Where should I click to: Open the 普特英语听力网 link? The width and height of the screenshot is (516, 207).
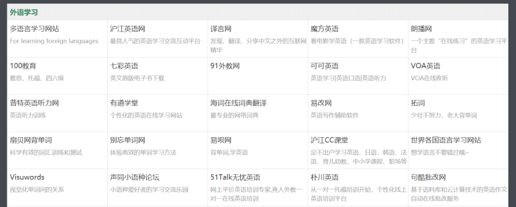click(34, 103)
